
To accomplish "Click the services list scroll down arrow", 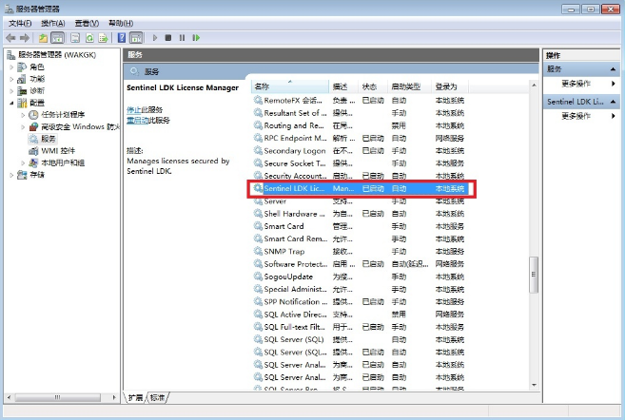I will (534, 386).
